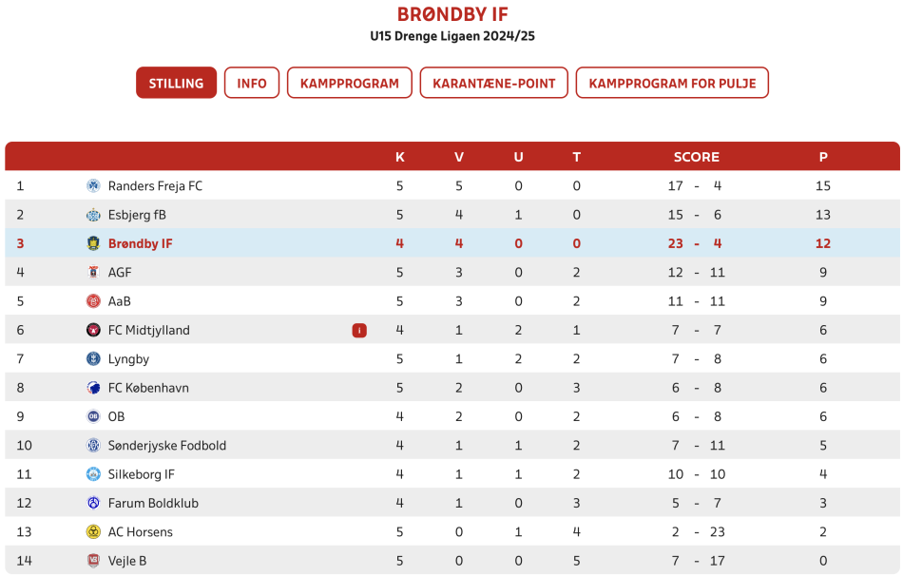The image size is (903, 576).
Task: Open the Lyngby team link
Action: [x=128, y=359]
